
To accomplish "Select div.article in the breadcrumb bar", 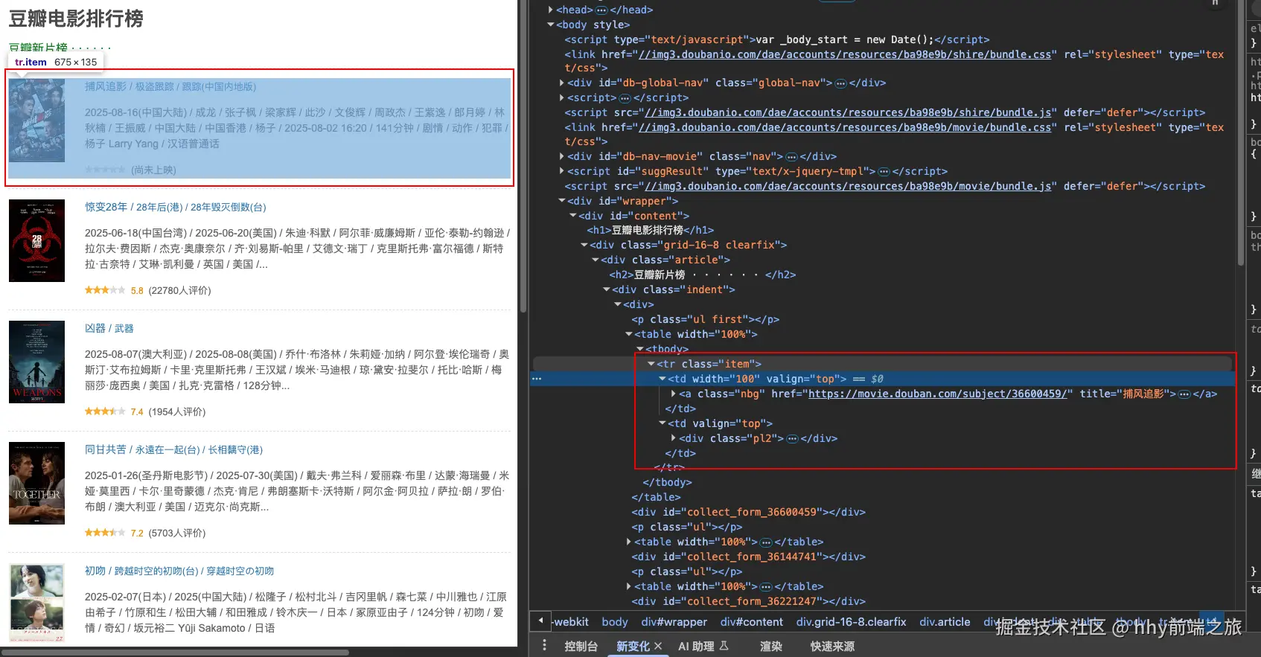I will [x=945, y=621].
